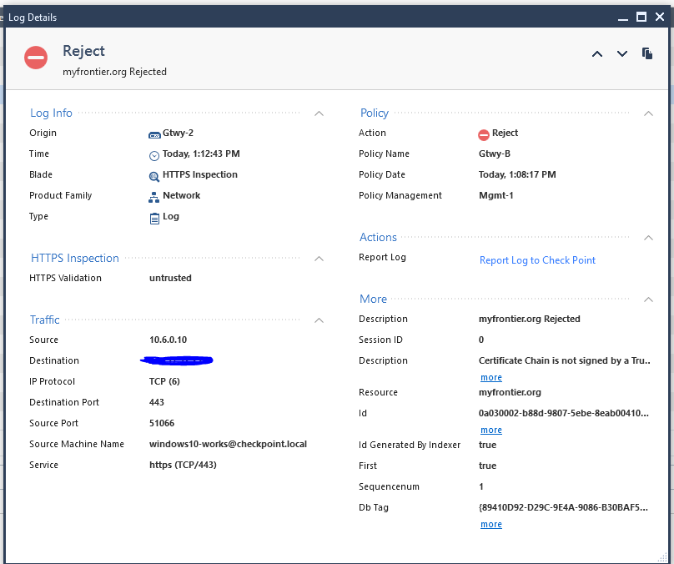
Task: Click more below the Db Tag value
Action: pos(490,524)
